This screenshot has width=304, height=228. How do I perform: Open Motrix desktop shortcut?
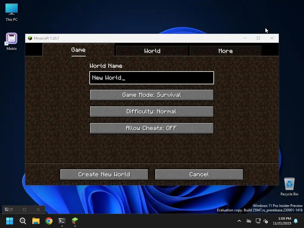[x=12, y=42]
